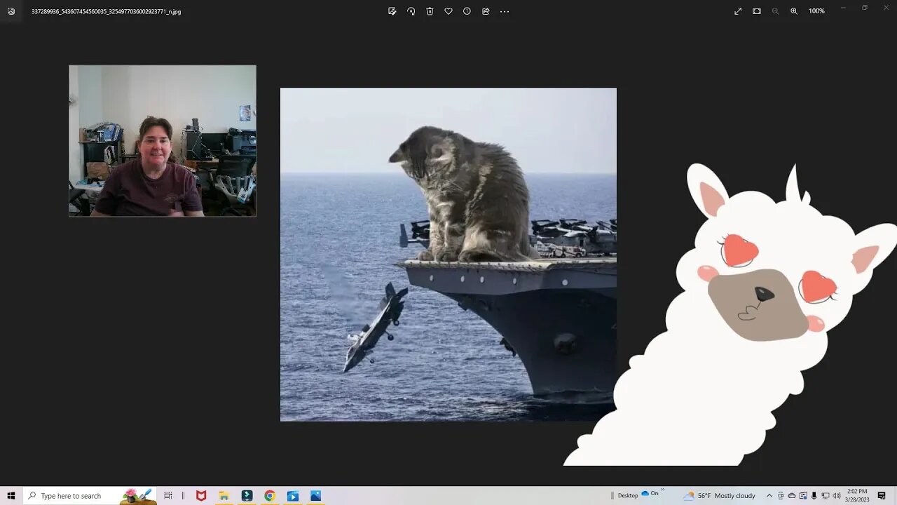Viewport: 897px width, 505px height.
Task: Delete the photo using the trash icon
Action: pyautogui.click(x=430, y=11)
